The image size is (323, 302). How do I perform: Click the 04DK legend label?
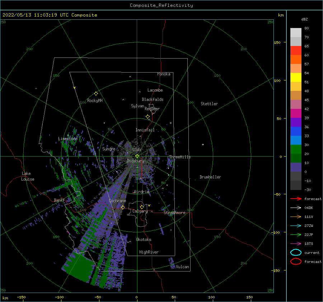pyautogui.click(x=309, y=208)
